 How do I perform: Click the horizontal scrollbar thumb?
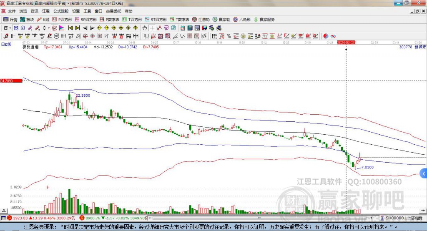259,218
